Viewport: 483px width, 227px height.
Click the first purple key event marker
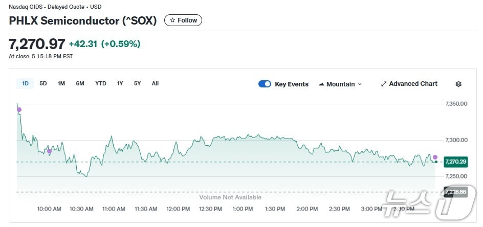[x=19, y=109]
